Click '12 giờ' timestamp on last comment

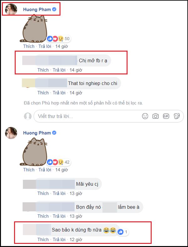pos(76,239)
